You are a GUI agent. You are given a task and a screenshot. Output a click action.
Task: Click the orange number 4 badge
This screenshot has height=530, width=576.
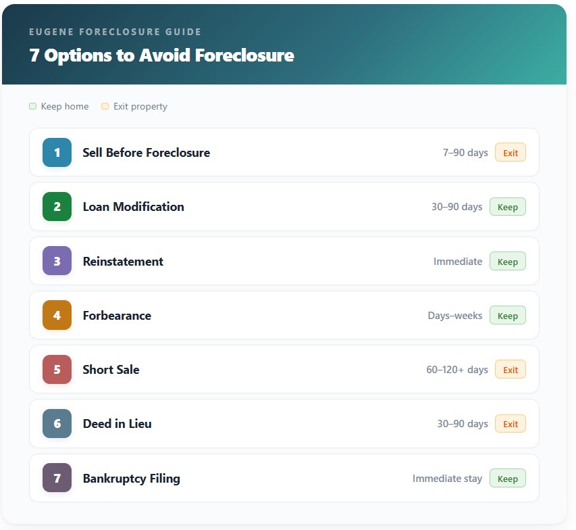pos(57,316)
